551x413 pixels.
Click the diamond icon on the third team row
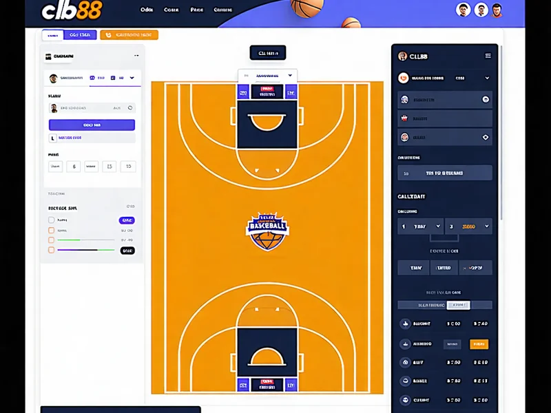[x=486, y=137]
